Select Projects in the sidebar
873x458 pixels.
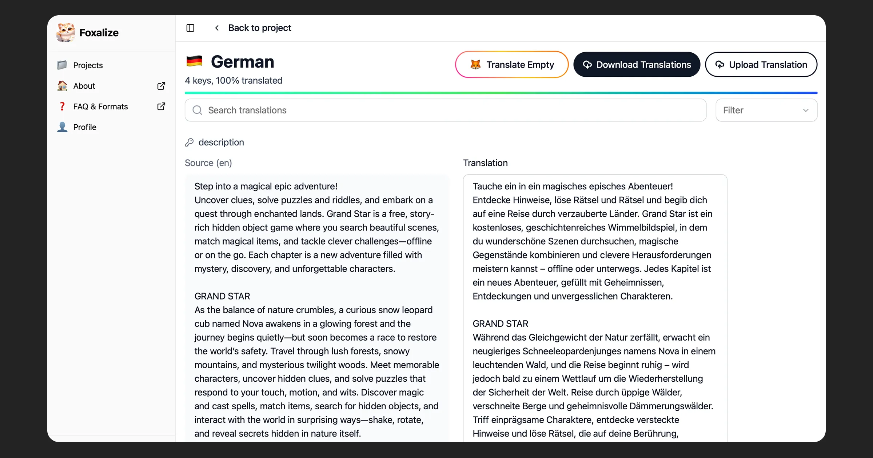pyautogui.click(x=88, y=65)
